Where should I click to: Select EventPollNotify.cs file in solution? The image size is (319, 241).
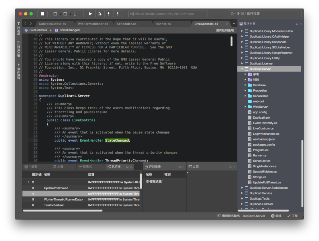(x=265, y=123)
